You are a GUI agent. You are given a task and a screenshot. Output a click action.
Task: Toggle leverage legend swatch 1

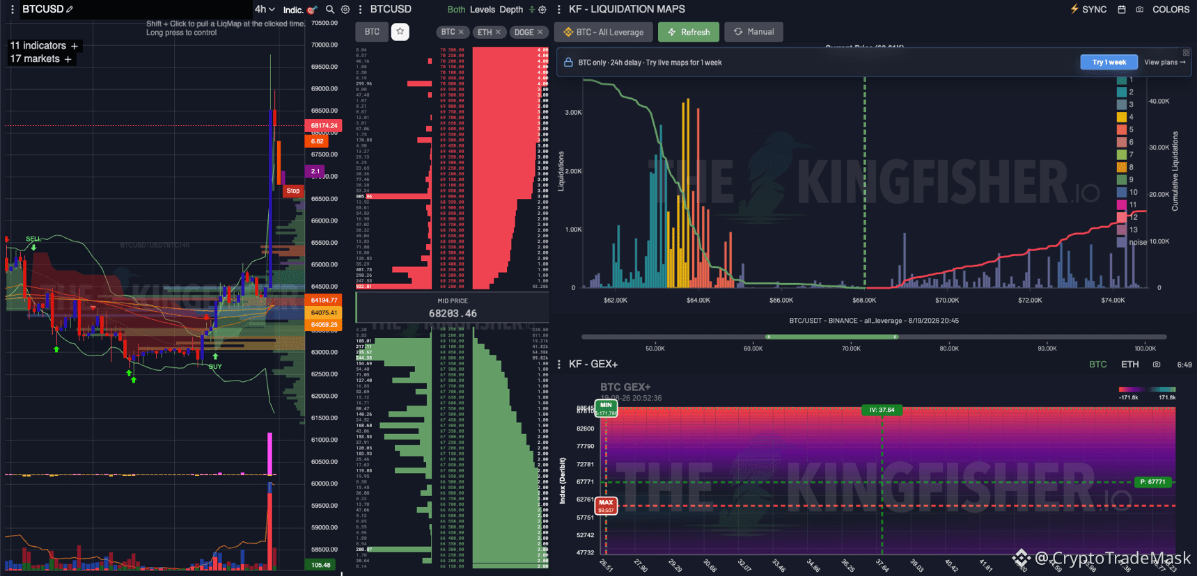1122,80
